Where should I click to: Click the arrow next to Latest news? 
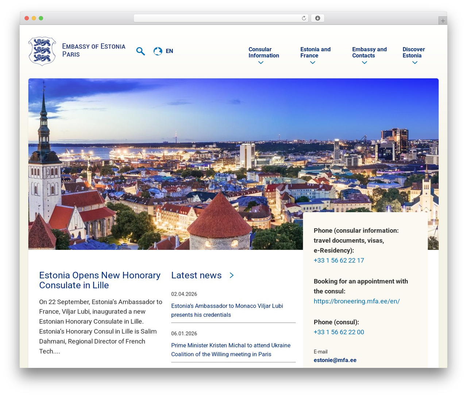click(232, 275)
